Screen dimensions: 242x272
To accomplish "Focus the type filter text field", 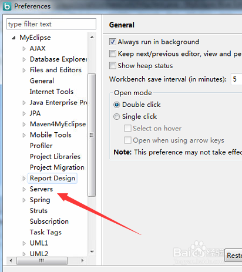I will (x=51, y=24).
